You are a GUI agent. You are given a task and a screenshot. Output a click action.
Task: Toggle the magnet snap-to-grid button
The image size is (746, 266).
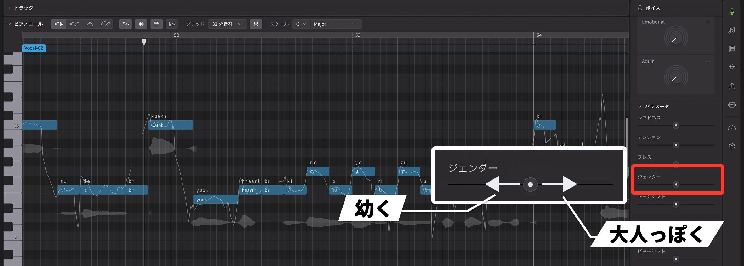tap(256, 24)
